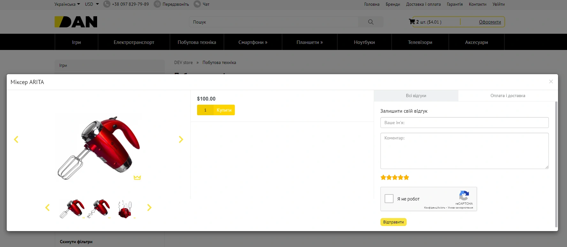Switch to Оплата і доставка tab
The height and width of the screenshot is (247, 567).
tap(508, 95)
